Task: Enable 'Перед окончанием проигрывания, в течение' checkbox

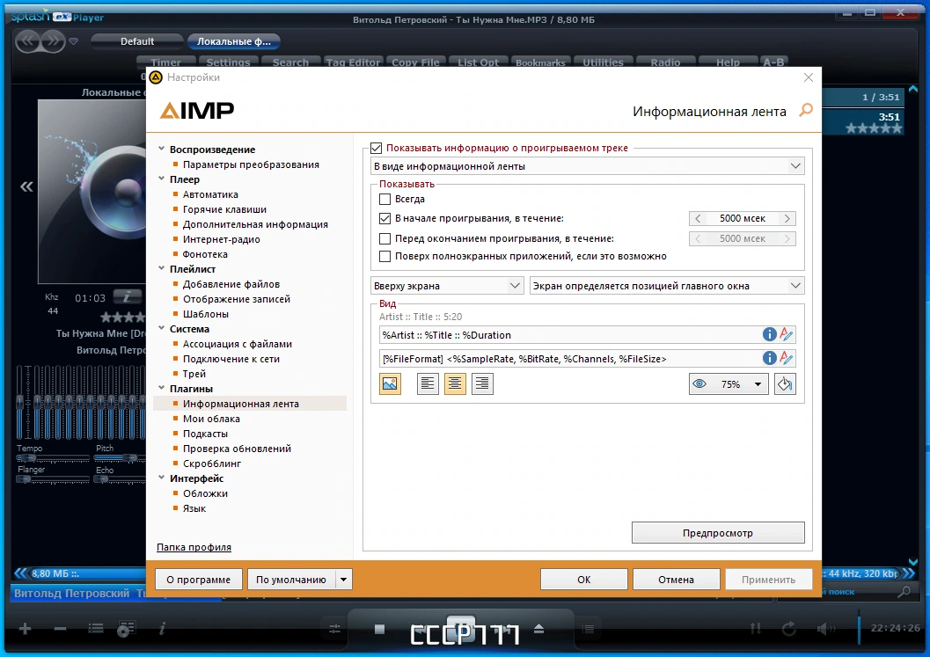Action: (384, 238)
